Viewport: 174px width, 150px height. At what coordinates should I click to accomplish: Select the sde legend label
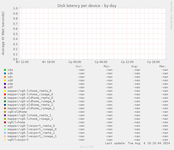tap(10, 84)
